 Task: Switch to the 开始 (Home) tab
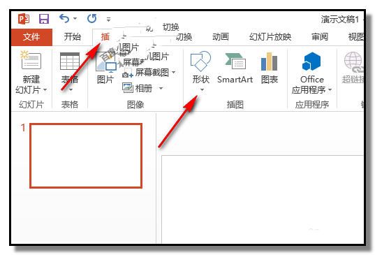click(72, 37)
